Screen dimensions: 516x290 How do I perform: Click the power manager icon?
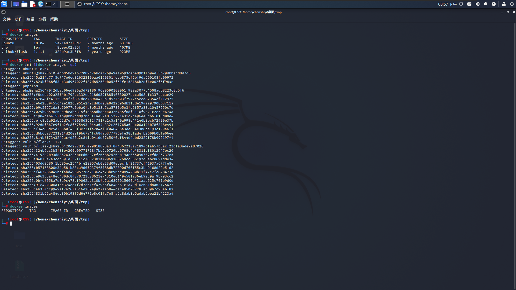(494, 4)
